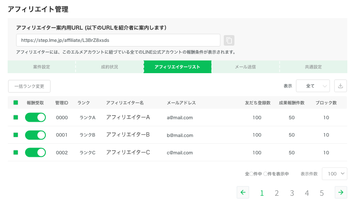
Task: Switch off reward receipt for アフィリエイターC
Action: point(35,152)
